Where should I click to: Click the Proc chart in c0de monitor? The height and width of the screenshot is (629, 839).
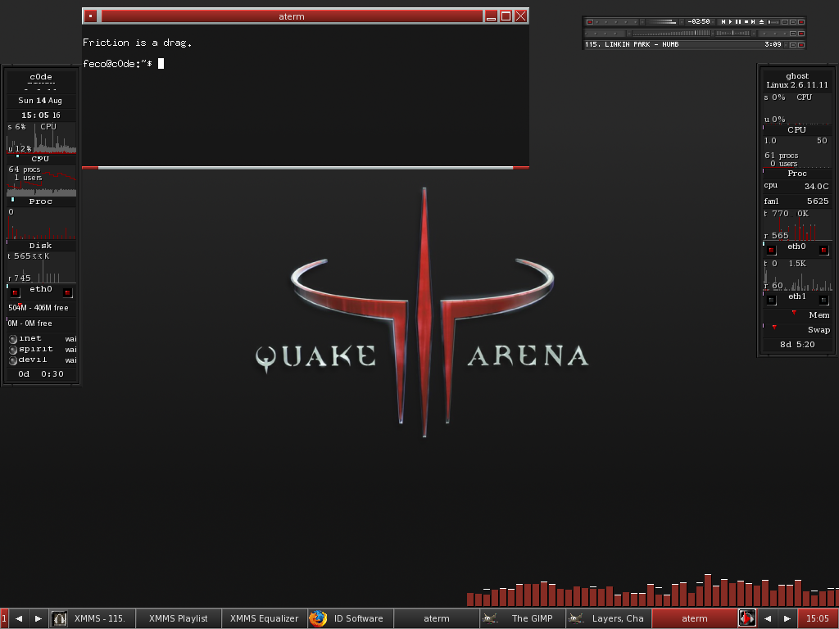coord(41,181)
